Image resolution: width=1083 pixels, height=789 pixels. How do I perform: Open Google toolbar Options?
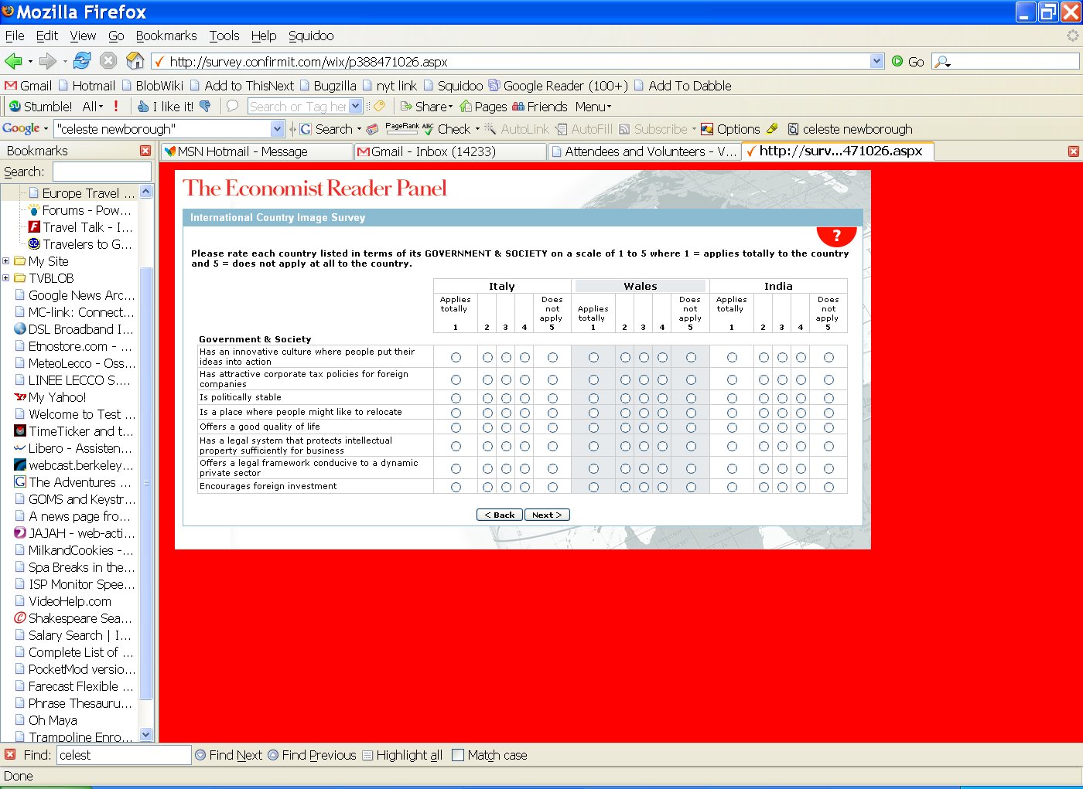click(730, 129)
